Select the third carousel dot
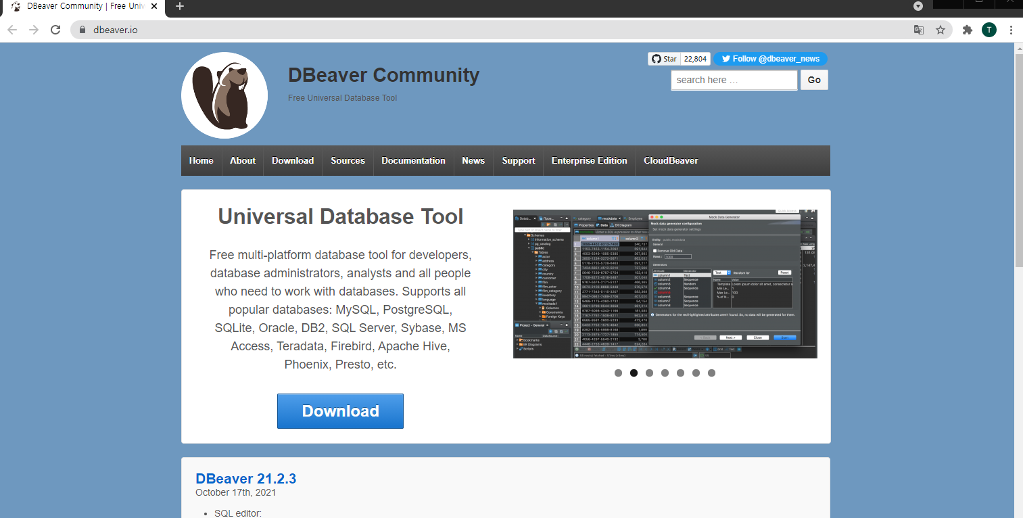The width and height of the screenshot is (1023, 518). coord(649,373)
